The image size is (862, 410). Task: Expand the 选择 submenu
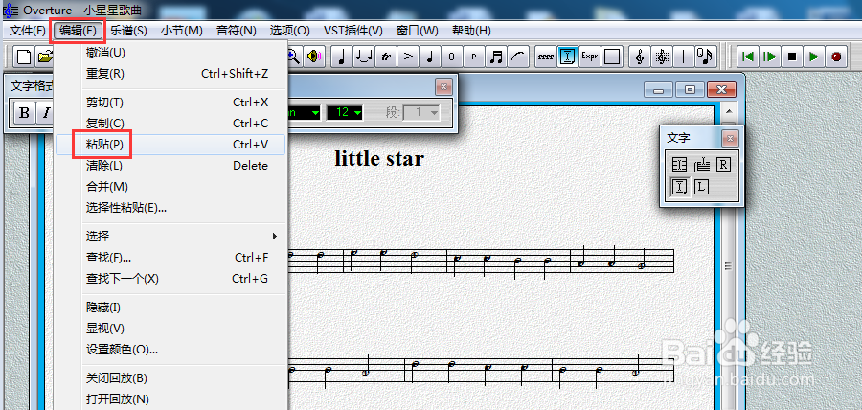(183, 237)
